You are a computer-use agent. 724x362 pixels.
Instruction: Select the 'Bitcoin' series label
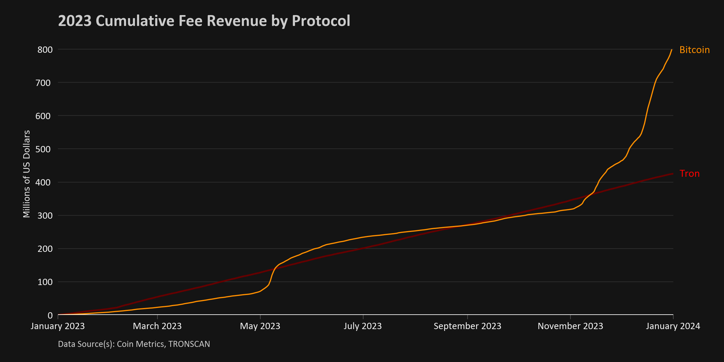(x=694, y=50)
